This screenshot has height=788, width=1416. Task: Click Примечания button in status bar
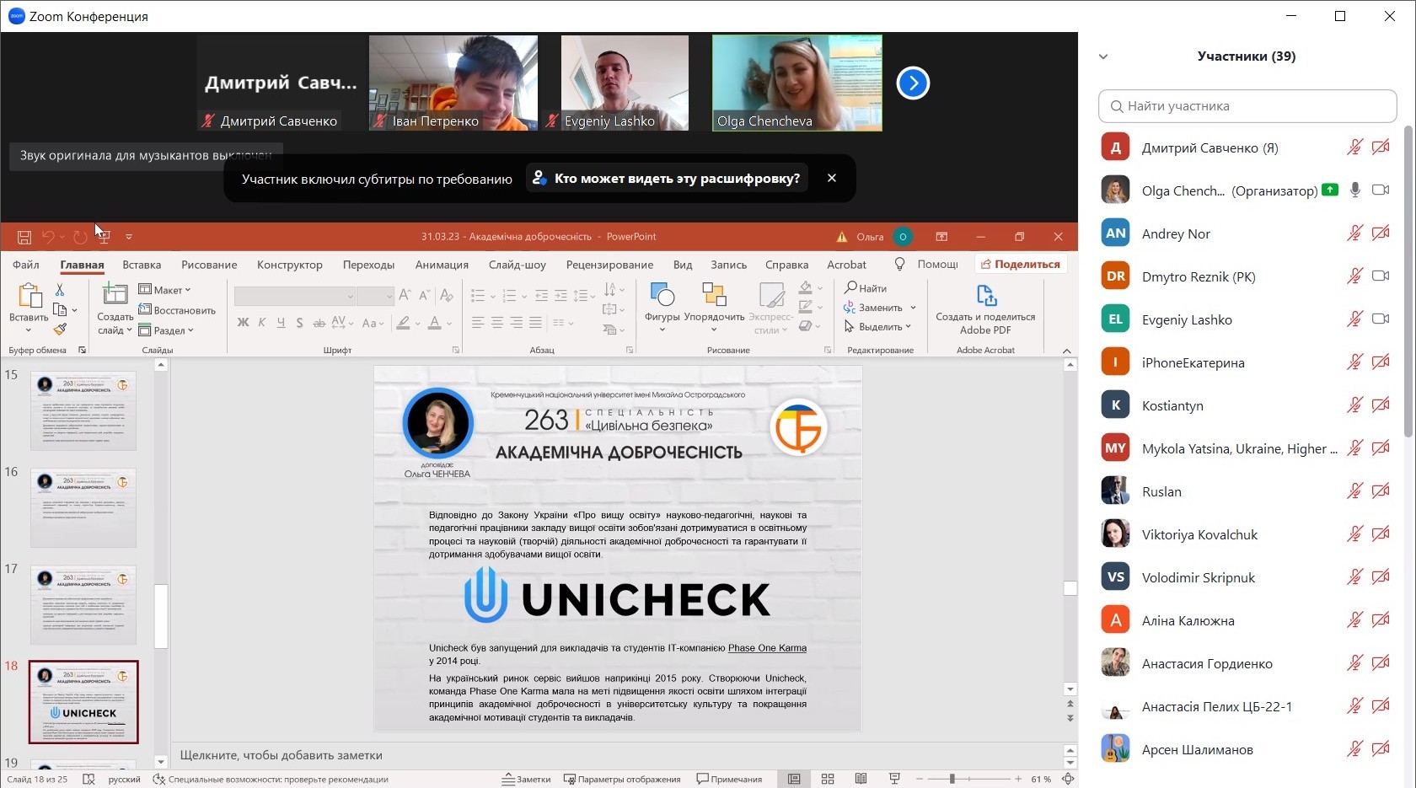(729, 779)
